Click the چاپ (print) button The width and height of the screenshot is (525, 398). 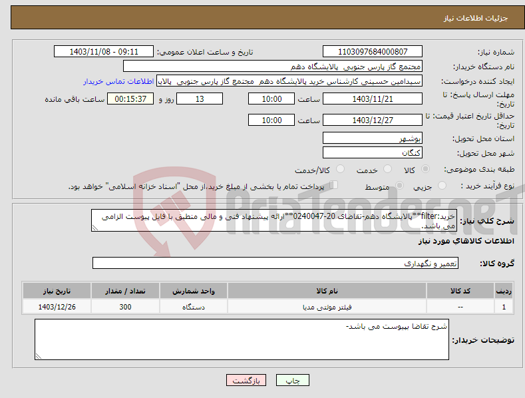click(292, 380)
